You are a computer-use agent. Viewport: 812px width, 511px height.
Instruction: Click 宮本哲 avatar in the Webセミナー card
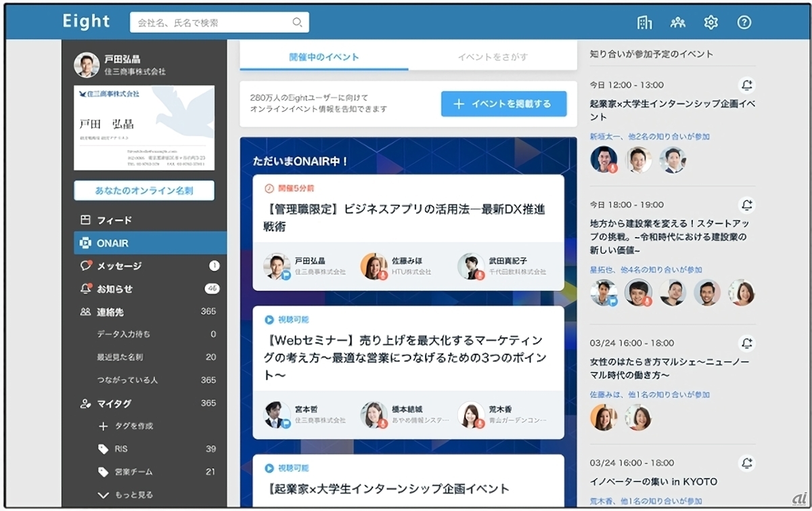click(277, 415)
